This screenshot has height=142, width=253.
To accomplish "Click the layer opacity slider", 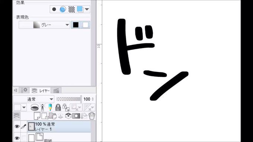I will coord(69,99).
